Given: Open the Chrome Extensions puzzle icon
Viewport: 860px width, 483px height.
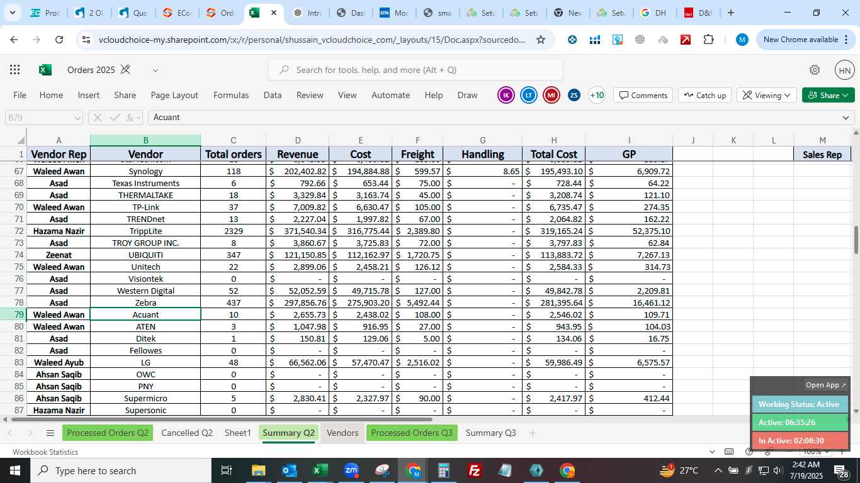Looking at the screenshot, I should [708, 40].
